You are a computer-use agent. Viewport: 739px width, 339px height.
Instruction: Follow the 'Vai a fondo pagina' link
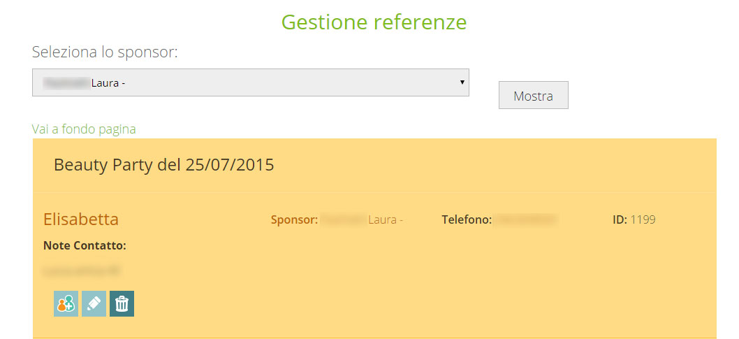(x=84, y=129)
